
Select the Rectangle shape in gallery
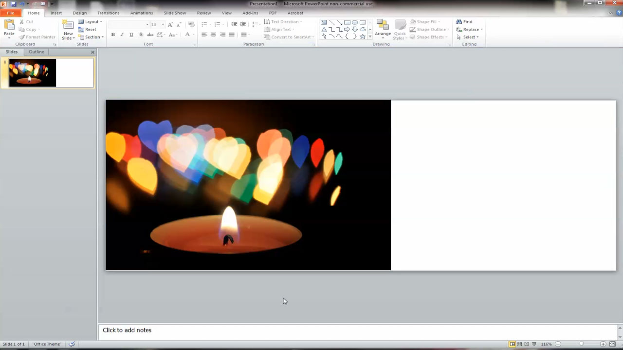[x=347, y=22]
